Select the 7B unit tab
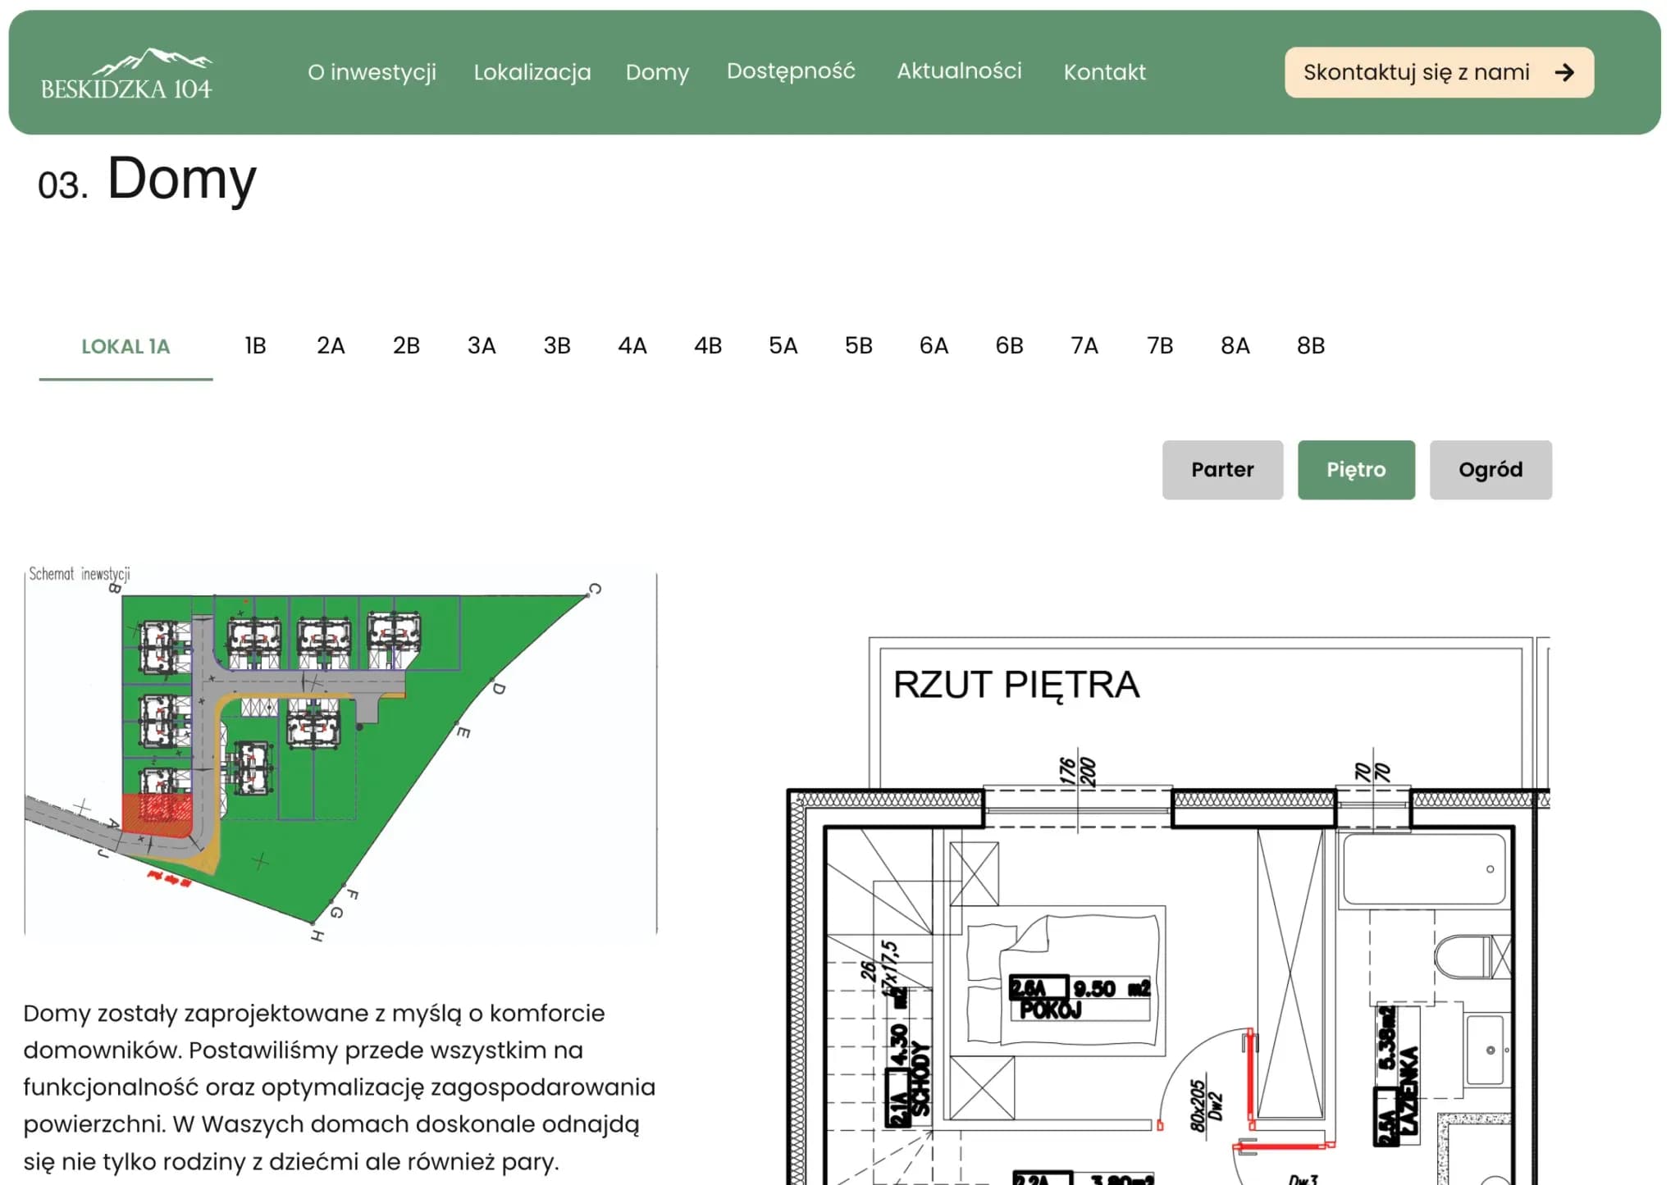 1160,346
